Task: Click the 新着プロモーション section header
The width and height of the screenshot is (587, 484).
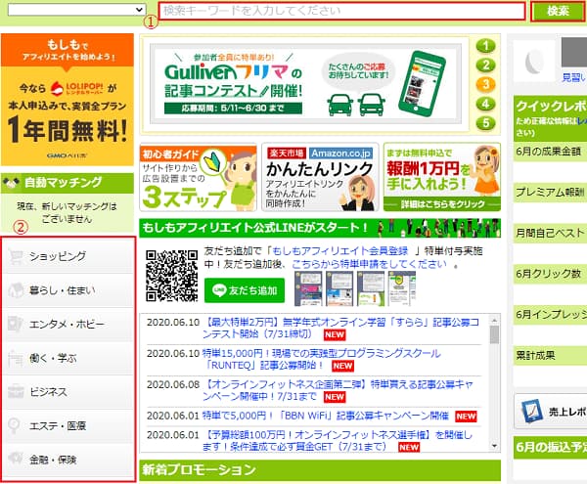Action: tap(320, 470)
